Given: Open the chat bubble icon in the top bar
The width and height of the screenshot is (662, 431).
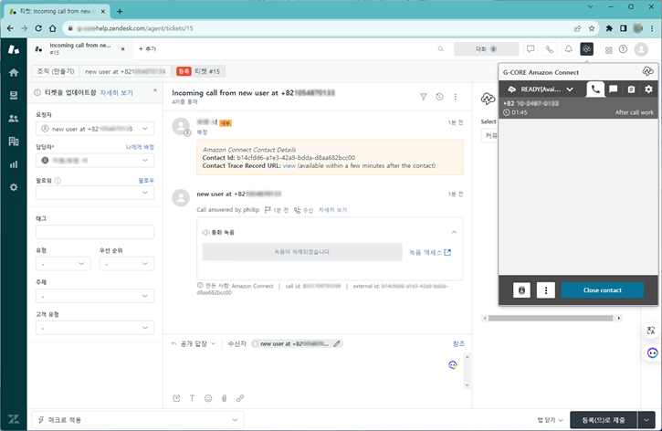Looking at the screenshot, I should (531, 49).
